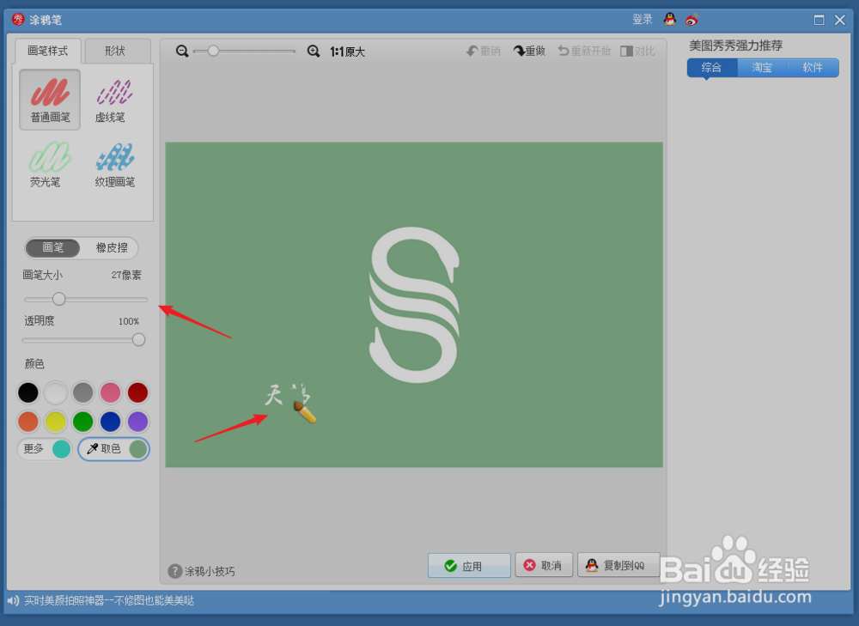Image resolution: width=859 pixels, height=626 pixels.
Task: Activate the 取色 eyedropper tool
Action: [x=114, y=449]
